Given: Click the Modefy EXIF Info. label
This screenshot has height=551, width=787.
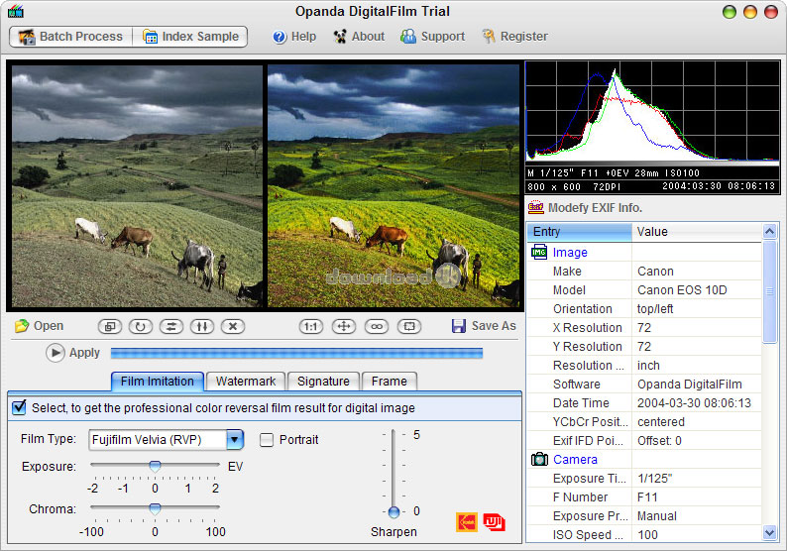Looking at the screenshot, I should pyautogui.click(x=595, y=208).
